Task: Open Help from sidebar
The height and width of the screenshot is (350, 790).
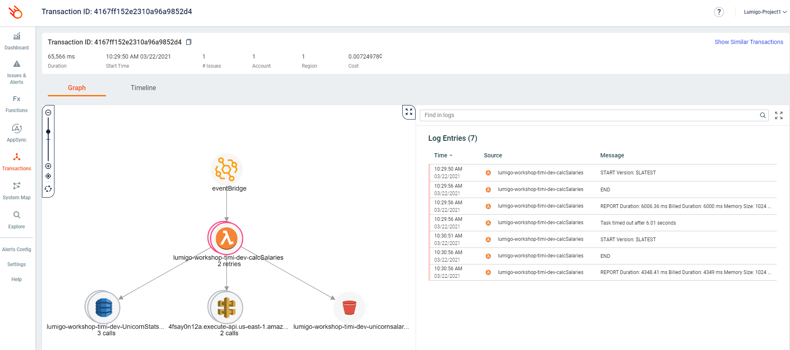Action: (x=17, y=279)
